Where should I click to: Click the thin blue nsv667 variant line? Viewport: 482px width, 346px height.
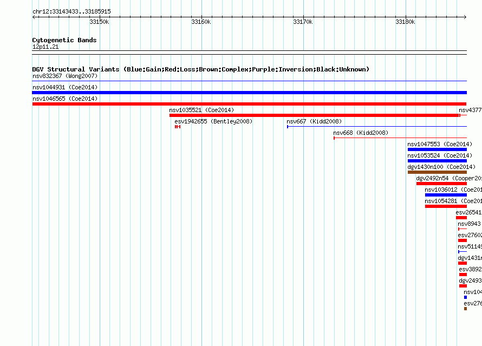point(377,127)
